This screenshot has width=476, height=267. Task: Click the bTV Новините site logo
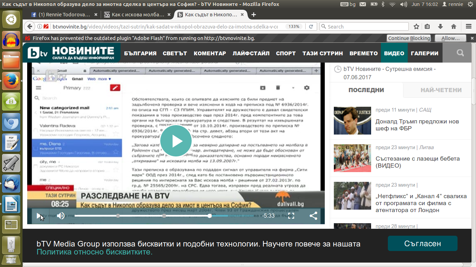pyautogui.click(x=71, y=53)
